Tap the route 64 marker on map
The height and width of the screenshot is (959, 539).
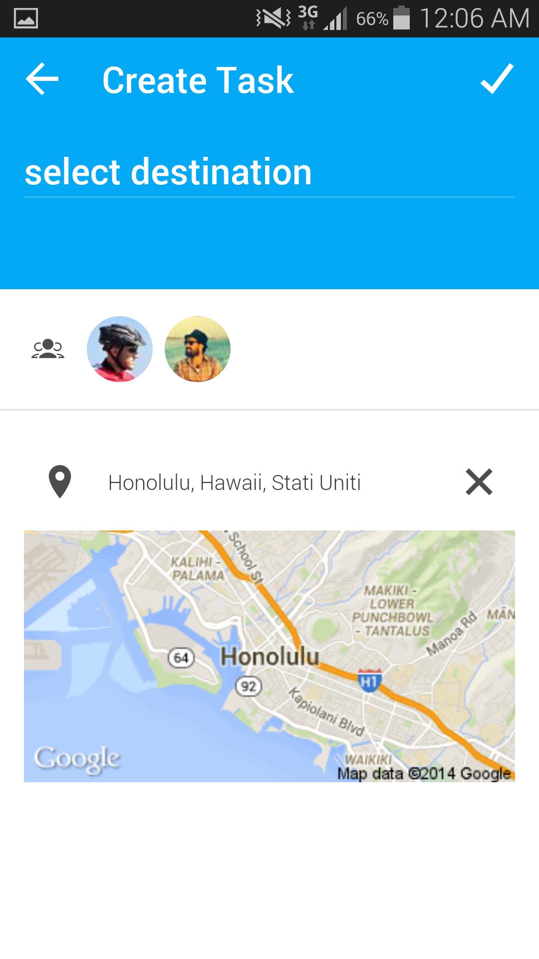point(181,657)
